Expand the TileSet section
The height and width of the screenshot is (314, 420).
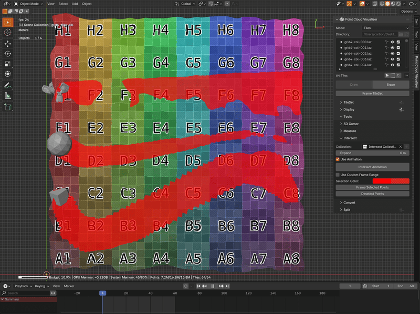(348, 102)
